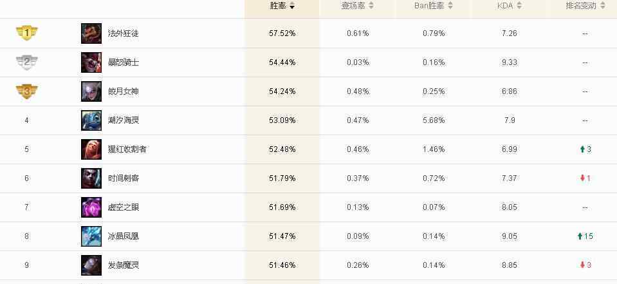Screen dimensions: 617x284
Task: Click the 法外狂徒 champion portrait icon
Action: point(91,33)
